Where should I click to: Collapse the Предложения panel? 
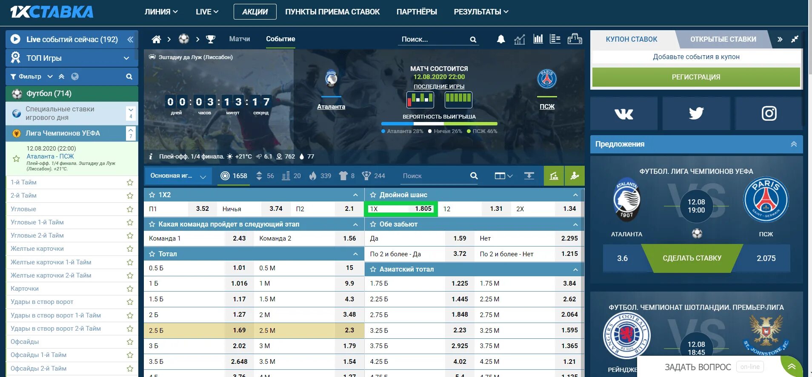pyautogui.click(x=794, y=144)
